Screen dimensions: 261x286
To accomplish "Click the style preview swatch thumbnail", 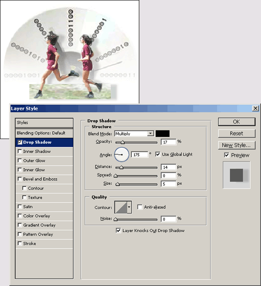I will click(237, 175).
